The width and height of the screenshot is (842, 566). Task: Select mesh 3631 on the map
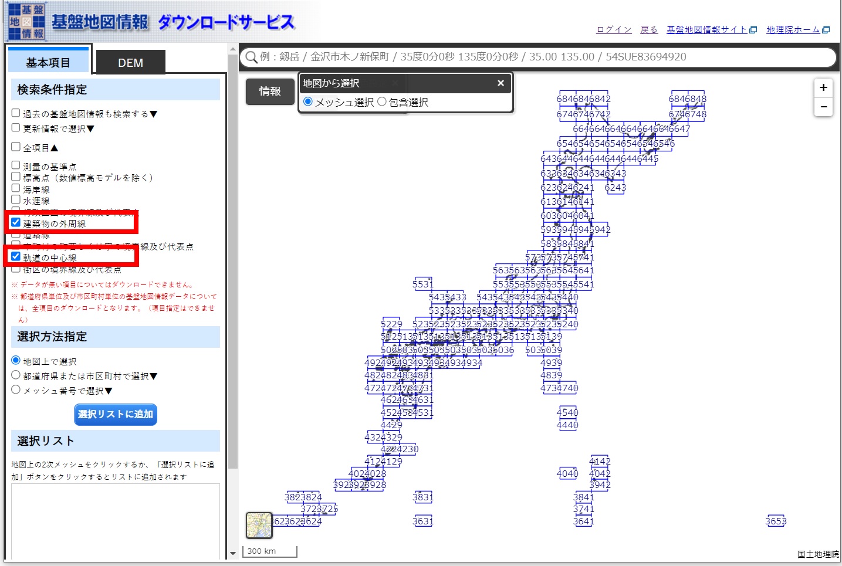click(423, 521)
